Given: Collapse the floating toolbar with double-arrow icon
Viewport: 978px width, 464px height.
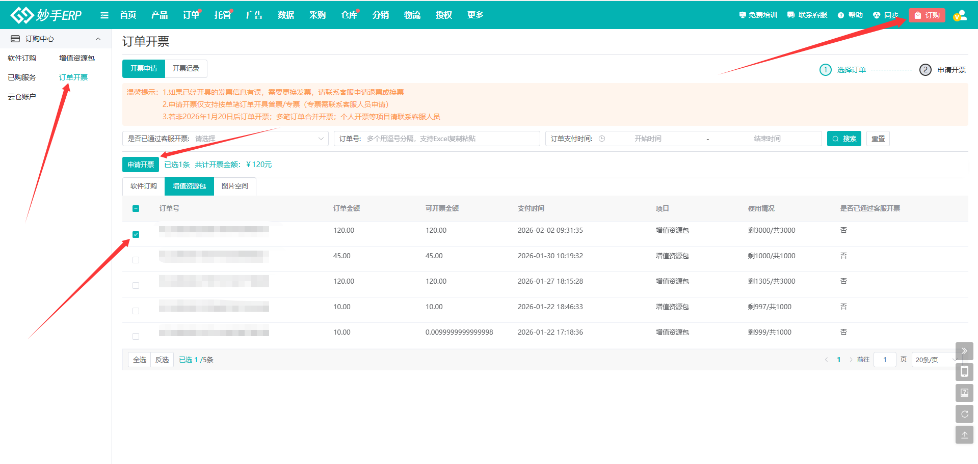Looking at the screenshot, I should click(x=964, y=351).
